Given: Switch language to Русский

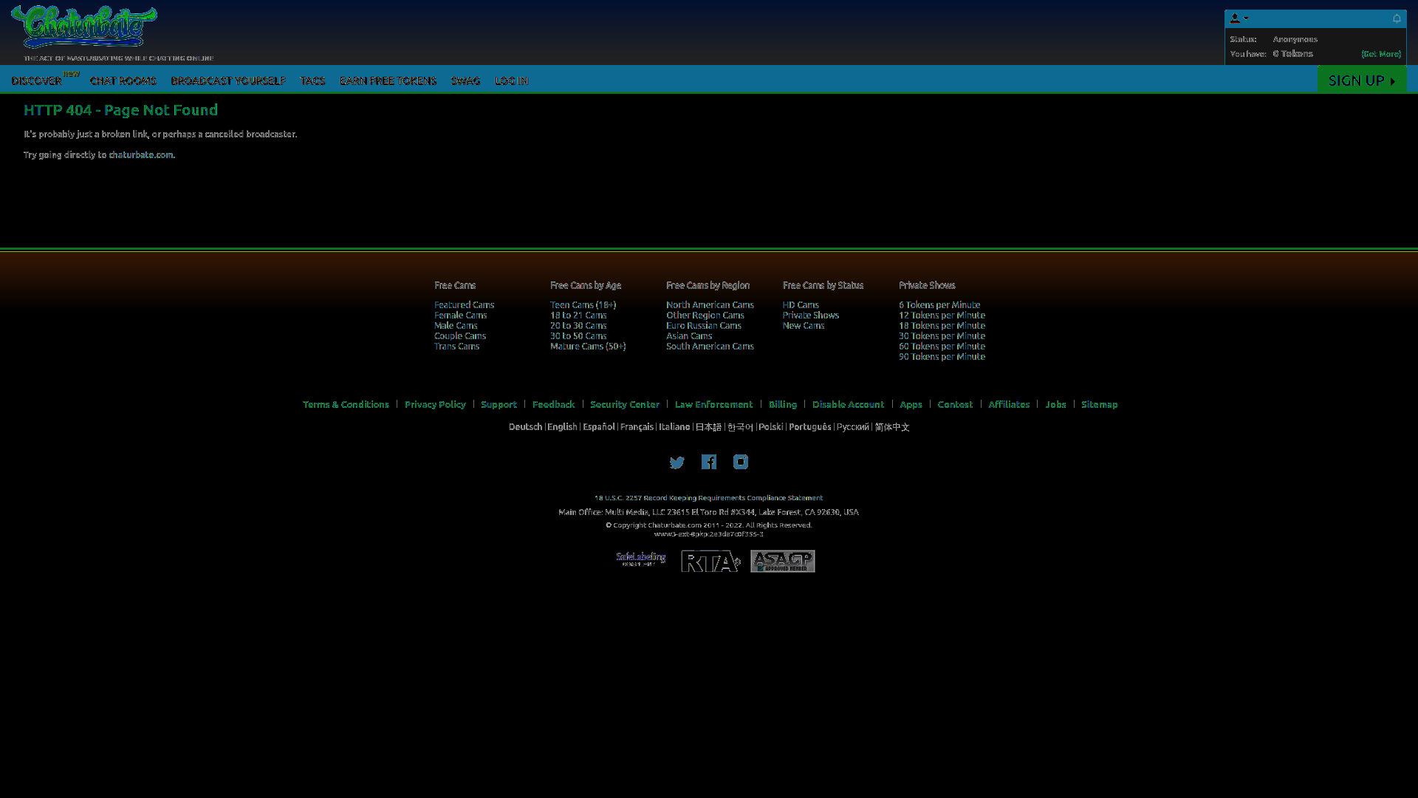Looking at the screenshot, I should (x=852, y=427).
